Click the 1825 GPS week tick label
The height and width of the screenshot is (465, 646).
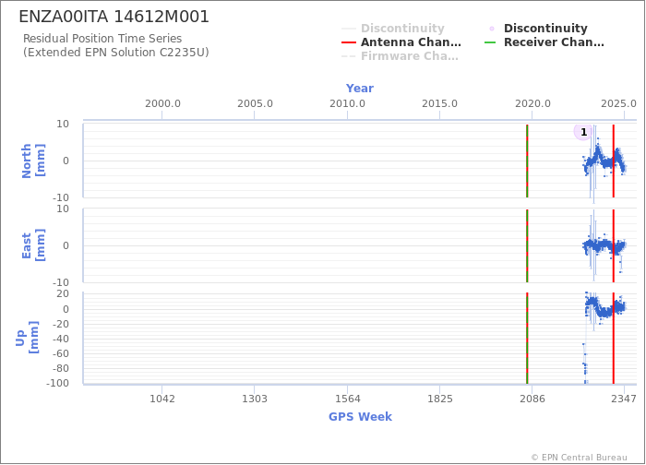440,399
